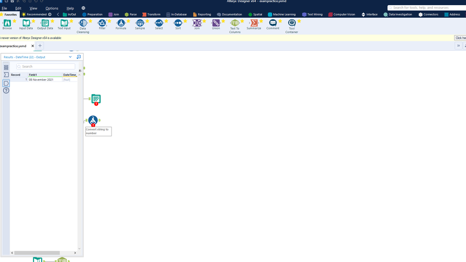Select the Summarize tool
Screen dimensions: 466x262
[254, 23]
